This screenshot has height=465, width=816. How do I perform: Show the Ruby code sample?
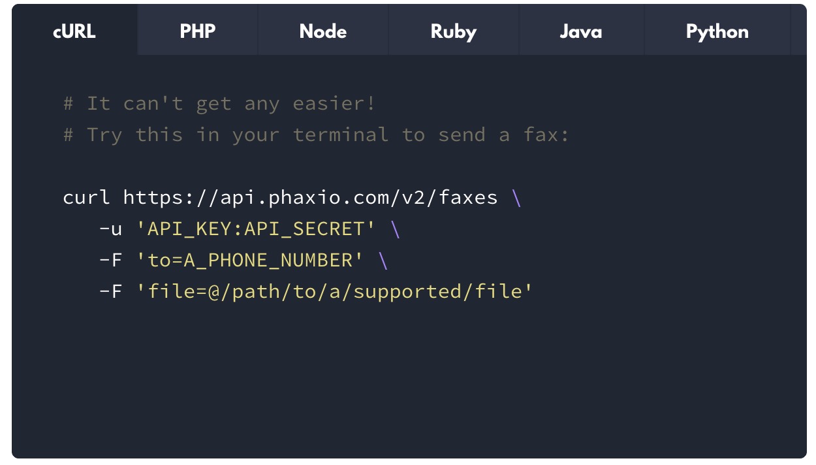click(x=454, y=31)
